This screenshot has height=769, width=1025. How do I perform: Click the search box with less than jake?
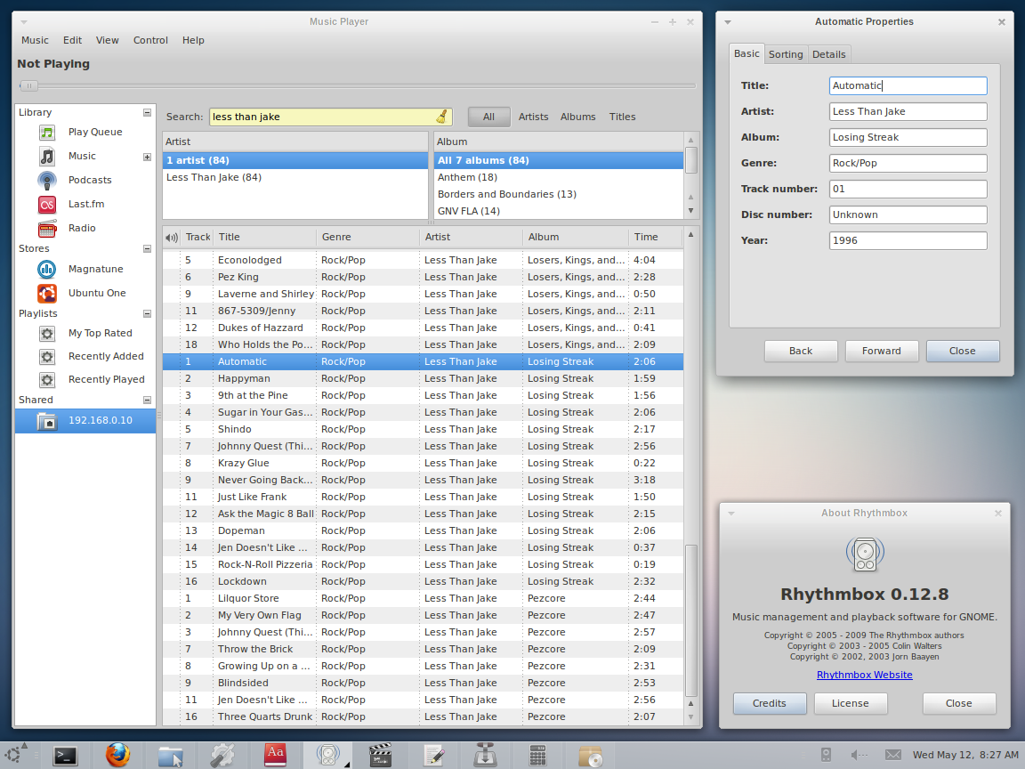(x=330, y=117)
